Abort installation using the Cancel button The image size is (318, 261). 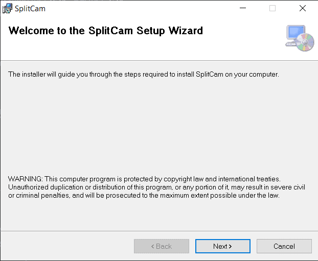point(284,246)
